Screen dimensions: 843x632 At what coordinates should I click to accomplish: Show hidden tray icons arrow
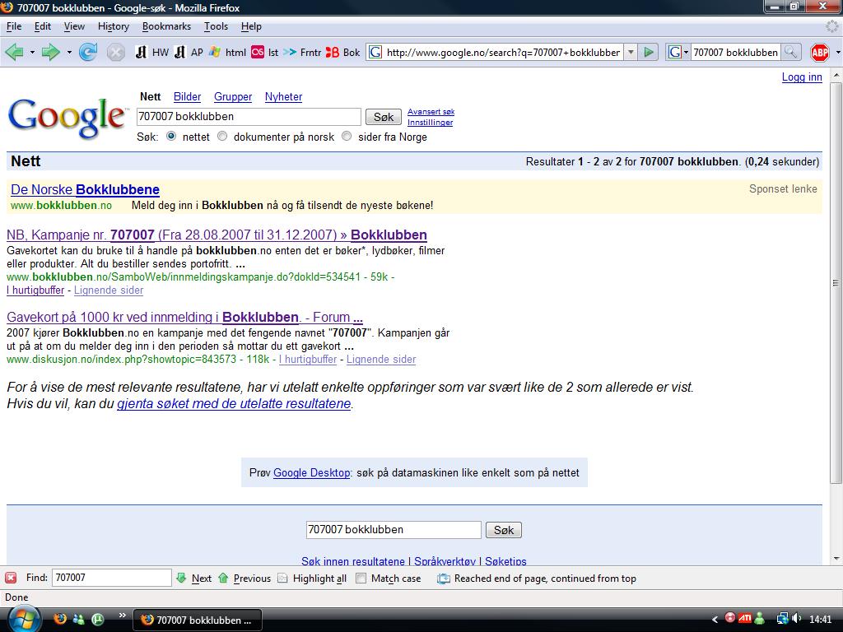[715, 619]
